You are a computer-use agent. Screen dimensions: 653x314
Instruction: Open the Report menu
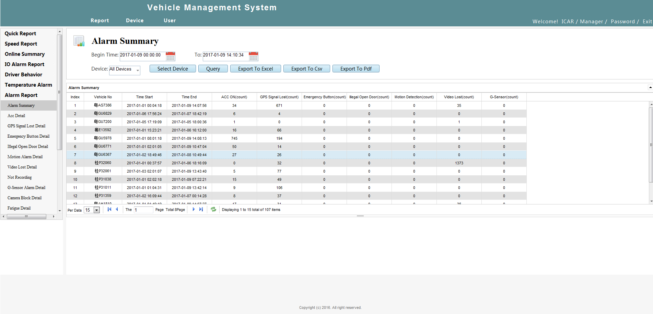click(100, 21)
